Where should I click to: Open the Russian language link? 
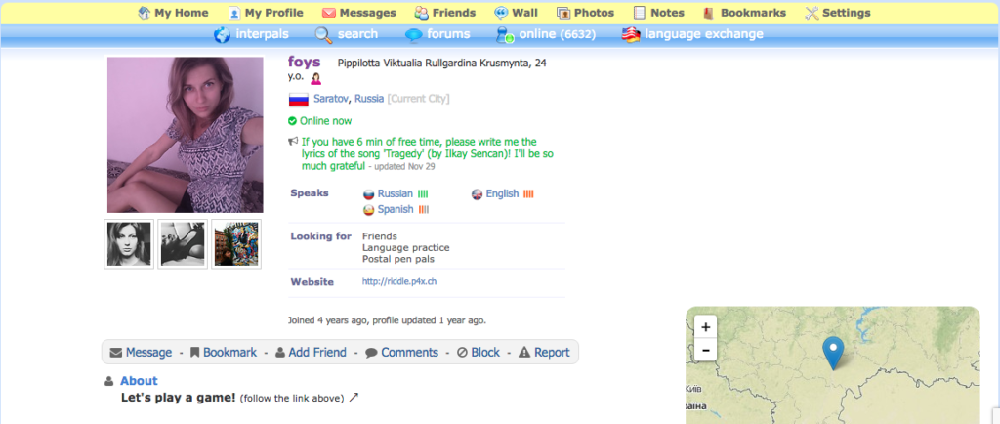tap(396, 193)
